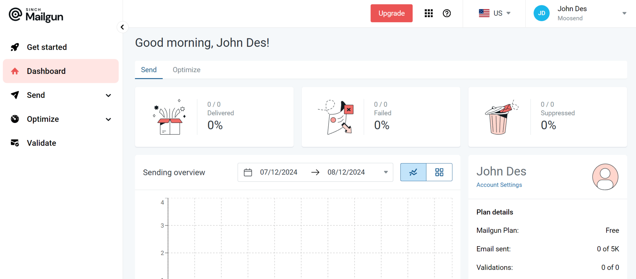Select the Send tab
Screen dimensions: 636x279
149,70
